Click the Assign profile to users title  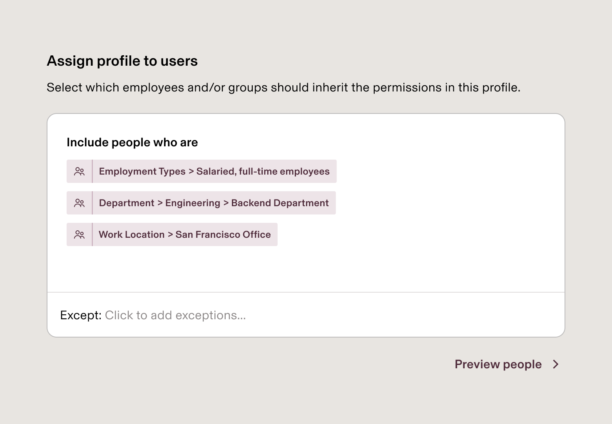pos(122,61)
